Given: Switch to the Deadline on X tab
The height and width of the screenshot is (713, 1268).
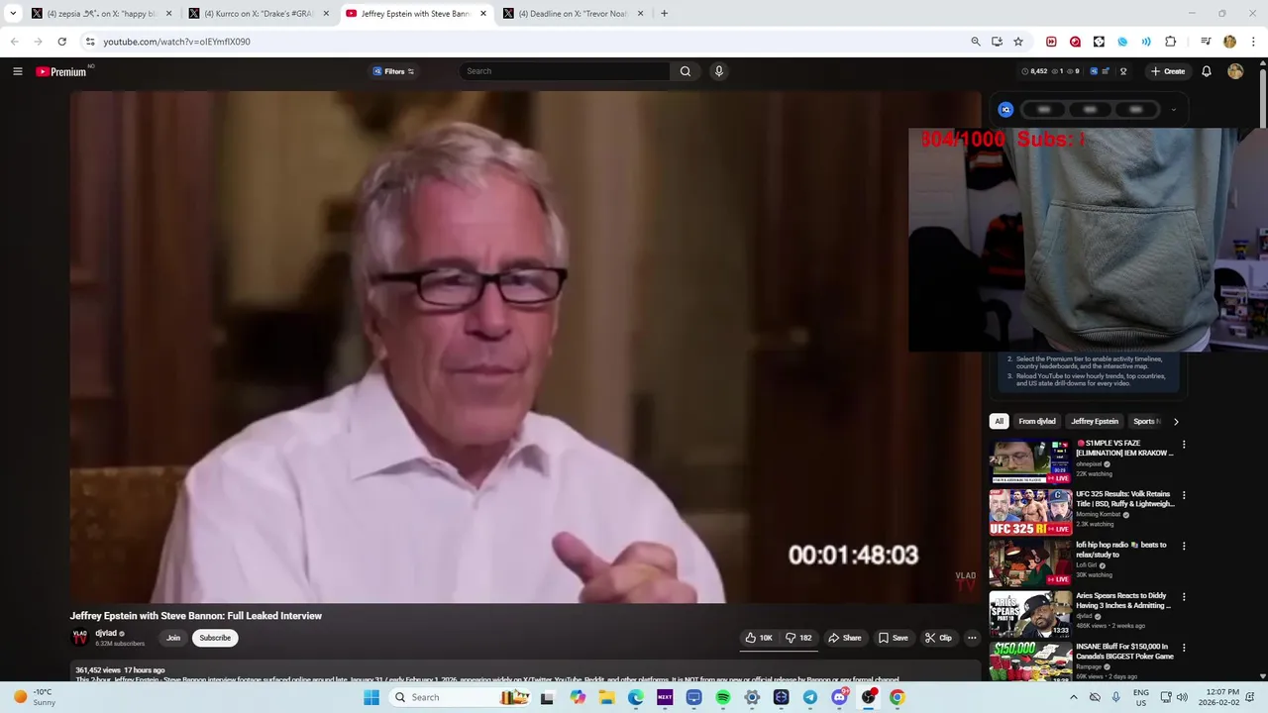Looking at the screenshot, I should pyautogui.click(x=572, y=14).
